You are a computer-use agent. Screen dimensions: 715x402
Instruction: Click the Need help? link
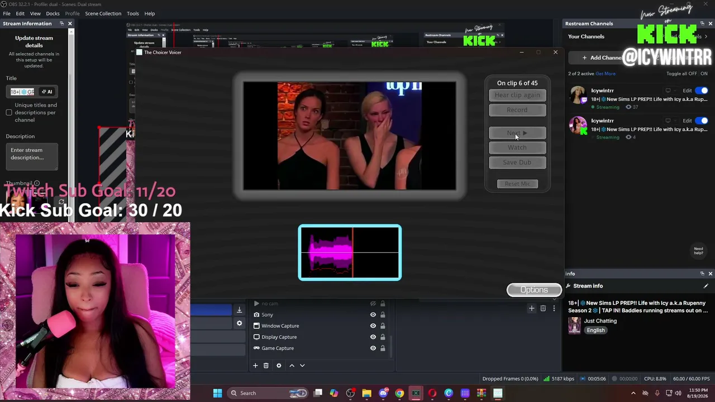pyautogui.click(x=698, y=251)
